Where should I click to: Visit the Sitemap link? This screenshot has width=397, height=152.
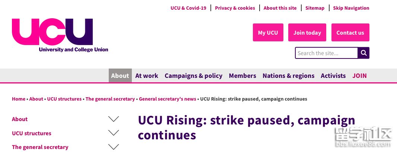pyautogui.click(x=315, y=8)
